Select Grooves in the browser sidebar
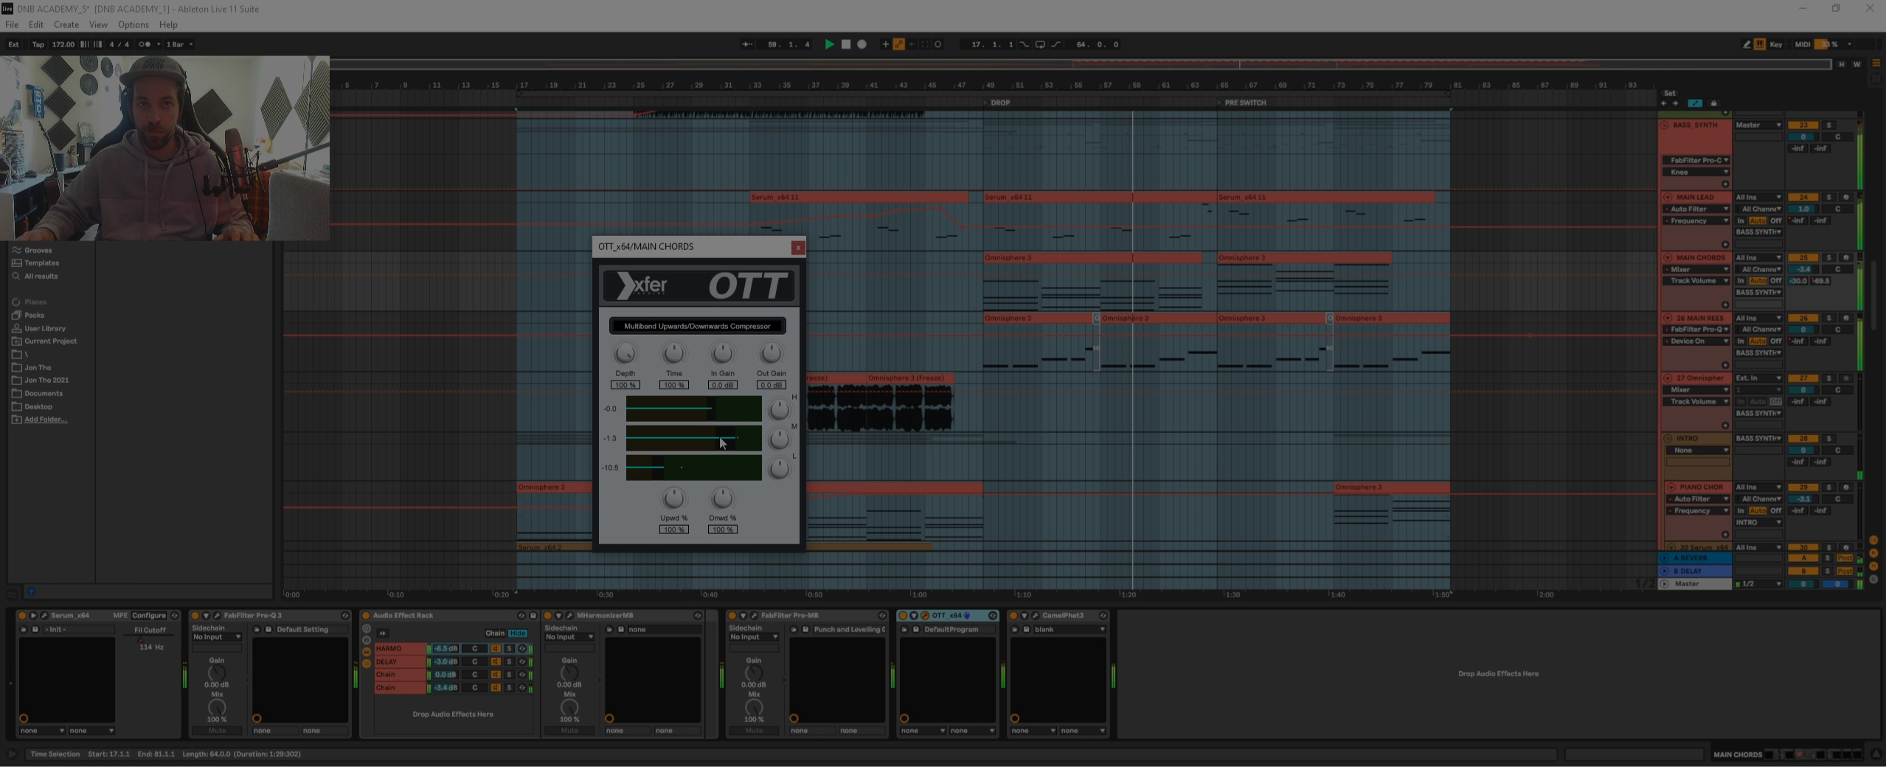Screen dimensions: 1886x767 pos(38,250)
